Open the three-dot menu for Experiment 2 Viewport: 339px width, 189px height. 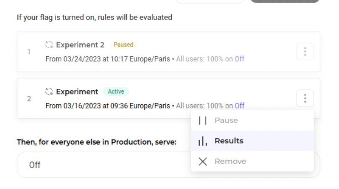tap(305, 52)
